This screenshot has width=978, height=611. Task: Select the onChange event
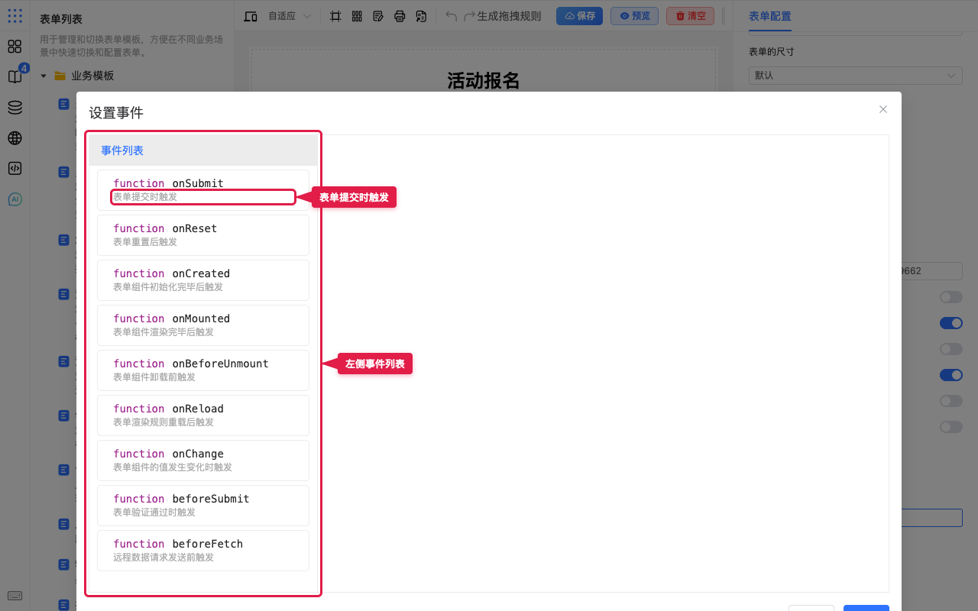click(203, 461)
